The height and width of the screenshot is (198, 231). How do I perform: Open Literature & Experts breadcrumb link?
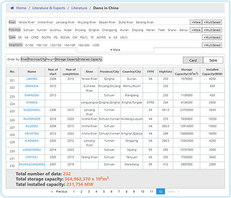49,8
